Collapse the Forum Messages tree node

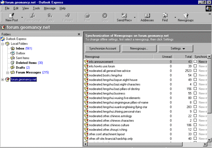pos(8,73)
